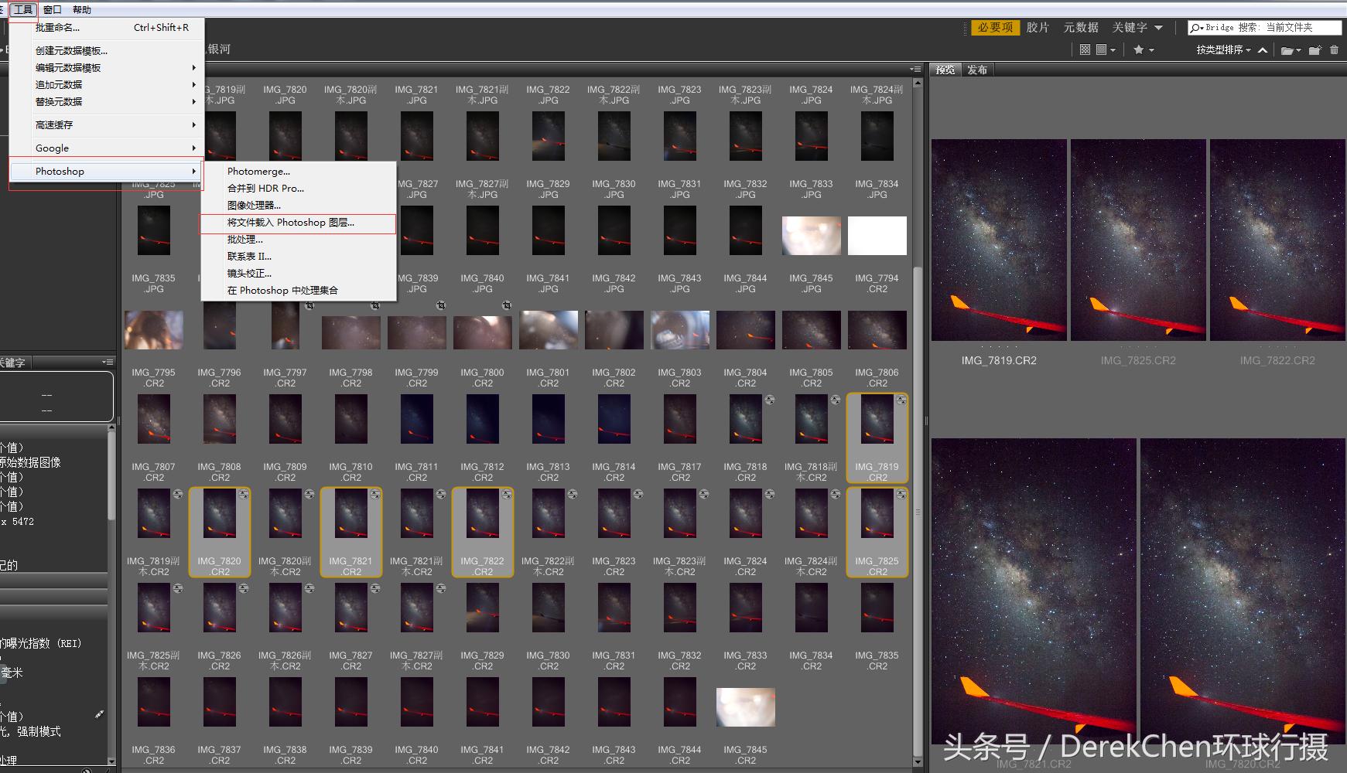Screen dimensions: 1347x773
Task: Click the thumbnail quality checkerboard icon
Action: point(1085,50)
